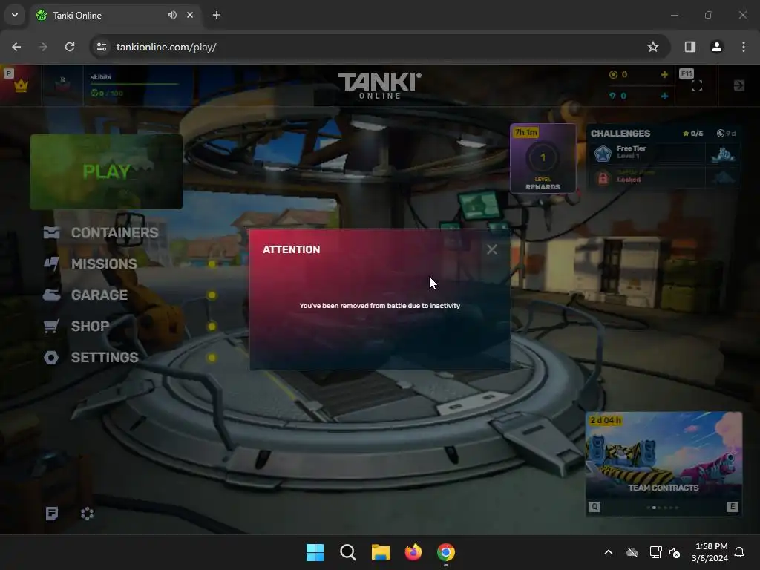760x570 pixels.
Task: Go back in browser history
Action: pyautogui.click(x=16, y=47)
